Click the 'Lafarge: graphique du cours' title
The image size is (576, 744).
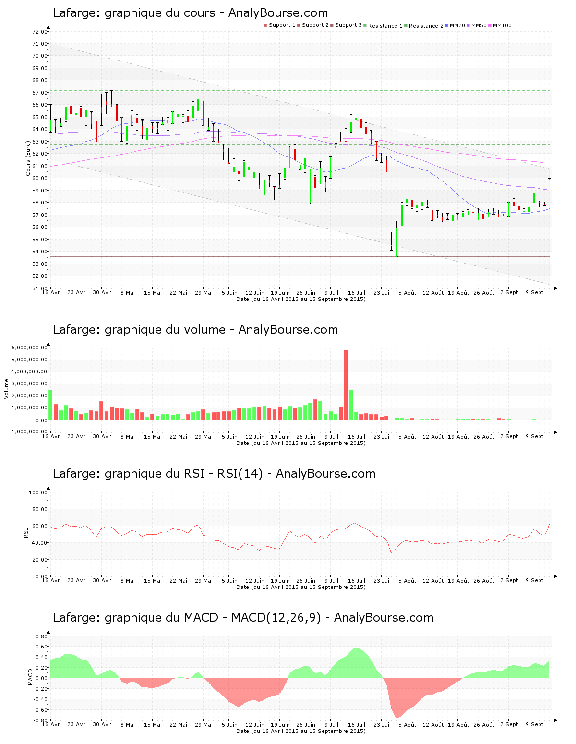(191, 13)
